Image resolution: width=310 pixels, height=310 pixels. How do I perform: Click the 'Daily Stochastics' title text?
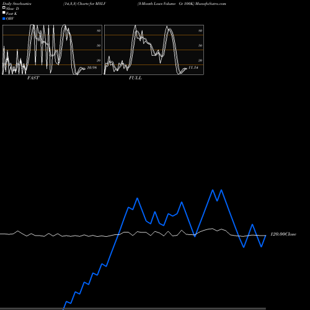(x=17, y=4)
